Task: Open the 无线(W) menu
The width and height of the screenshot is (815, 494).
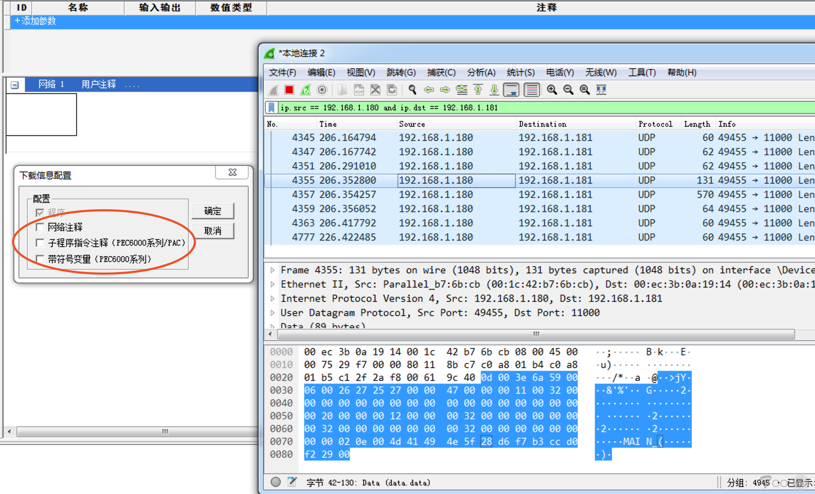Action: tap(601, 73)
